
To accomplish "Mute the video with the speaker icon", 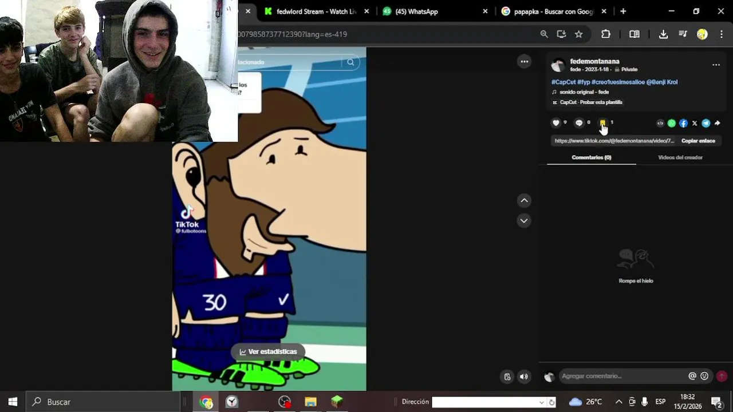I will tap(524, 377).
